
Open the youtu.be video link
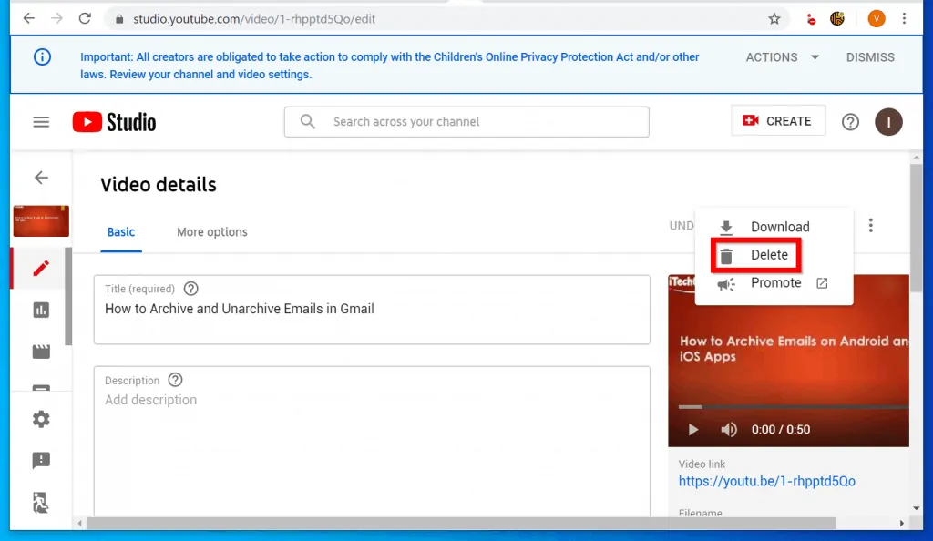766,481
